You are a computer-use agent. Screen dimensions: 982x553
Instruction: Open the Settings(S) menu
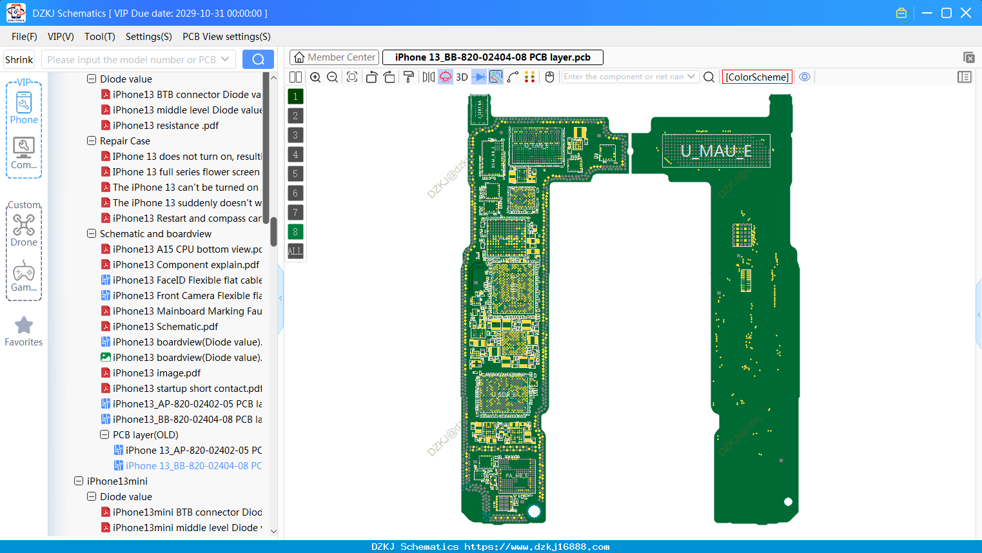(149, 37)
